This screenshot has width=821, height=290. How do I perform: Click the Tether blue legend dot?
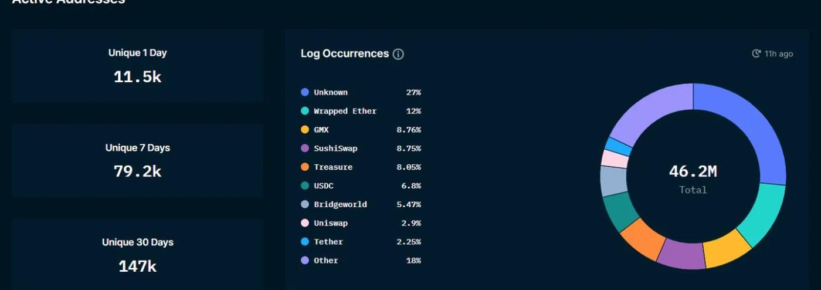305,242
